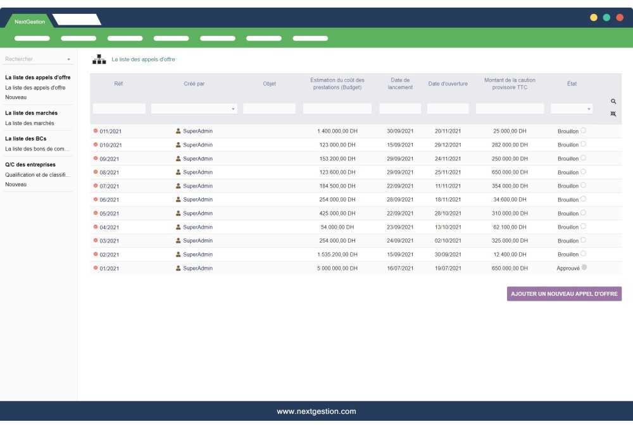Click the search magnifier icon in filter row

613,101
